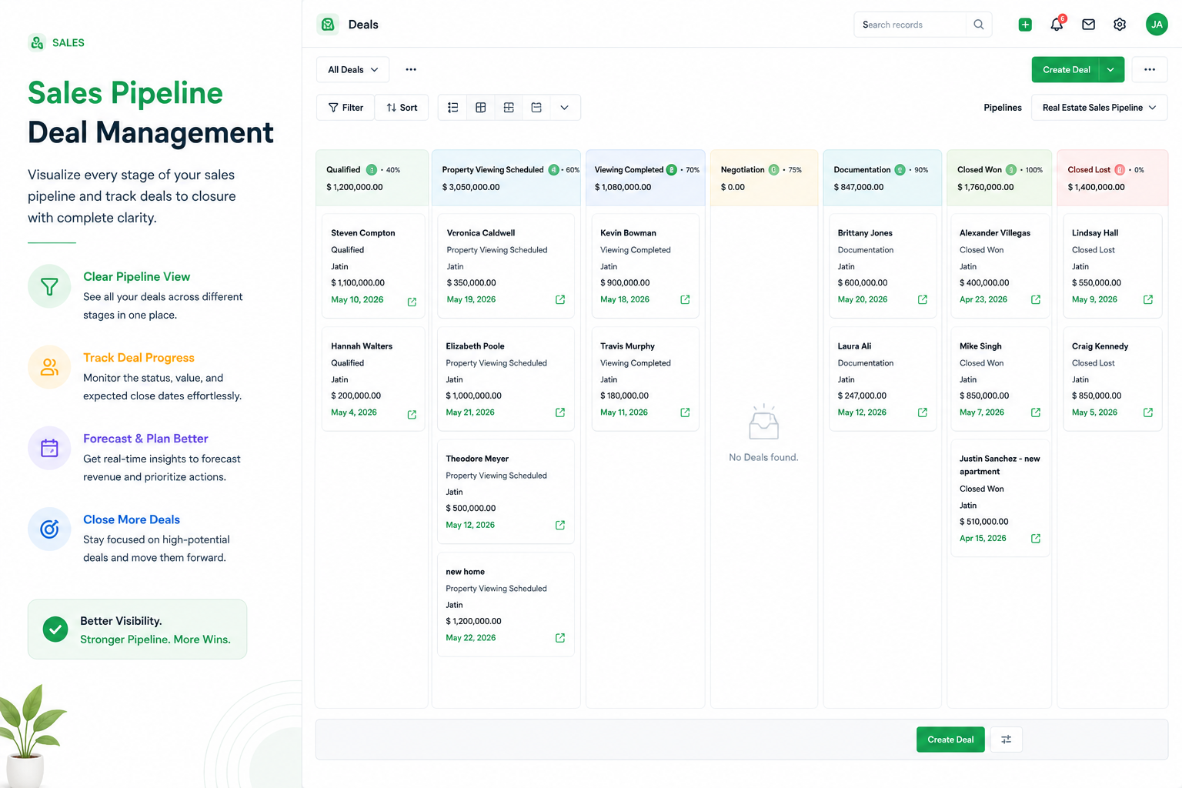Open the Lindsay Hall deal name
The width and height of the screenshot is (1182, 788).
(1095, 233)
